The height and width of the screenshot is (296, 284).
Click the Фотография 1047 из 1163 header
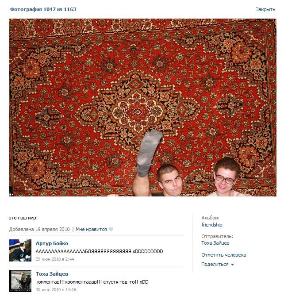[43, 9]
